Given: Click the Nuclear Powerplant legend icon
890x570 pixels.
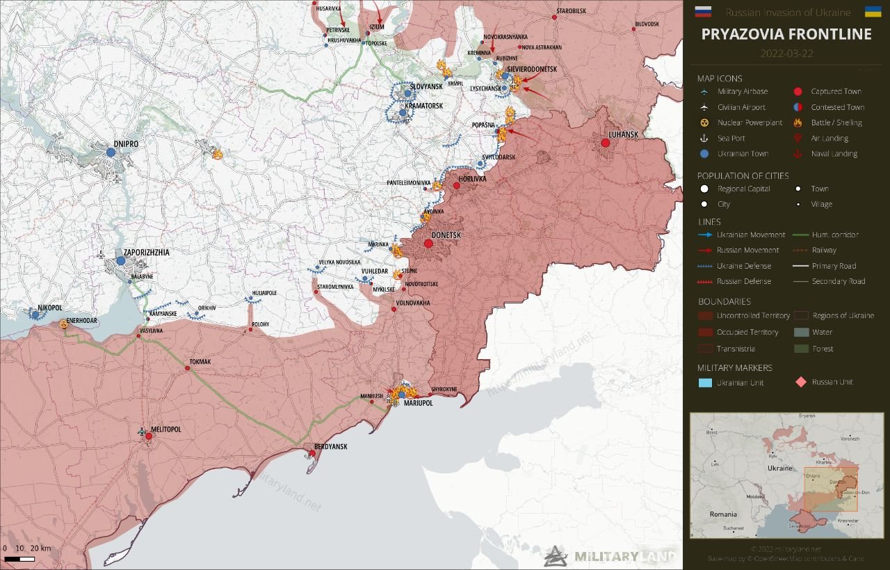Looking at the screenshot, I should pyautogui.click(x=704, y=122).
